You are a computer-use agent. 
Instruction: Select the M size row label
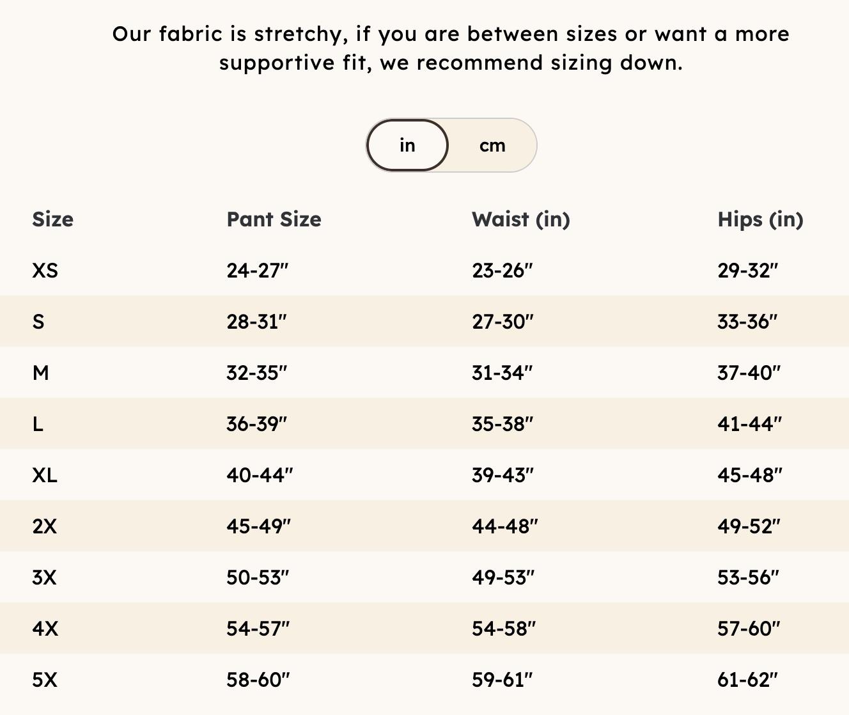[40, 373]
